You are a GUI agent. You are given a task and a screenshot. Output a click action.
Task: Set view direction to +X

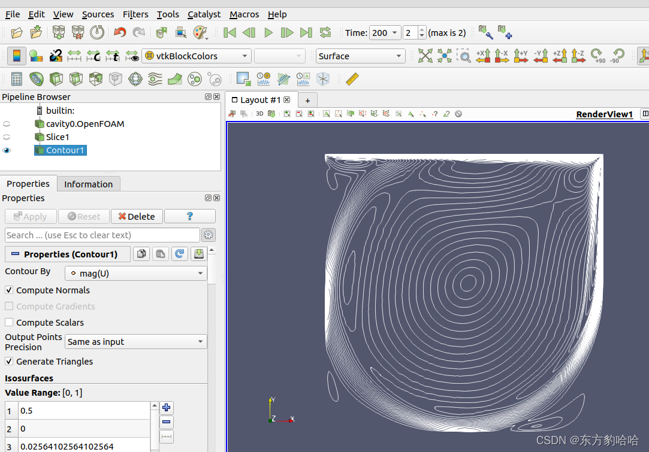tap(483, 56)
